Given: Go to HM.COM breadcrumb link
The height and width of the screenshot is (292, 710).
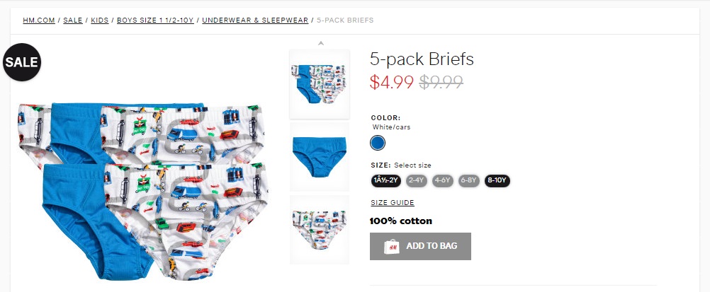Looking at the screenshot, I should [39, 20].
